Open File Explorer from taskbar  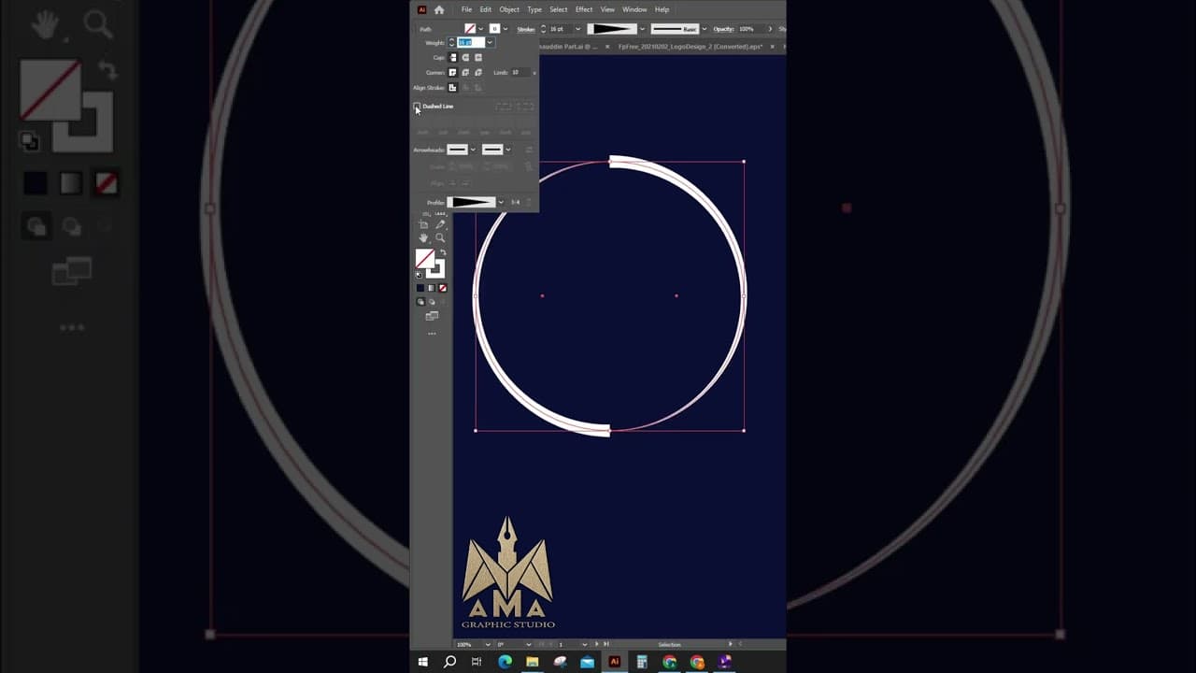(532, 662)
